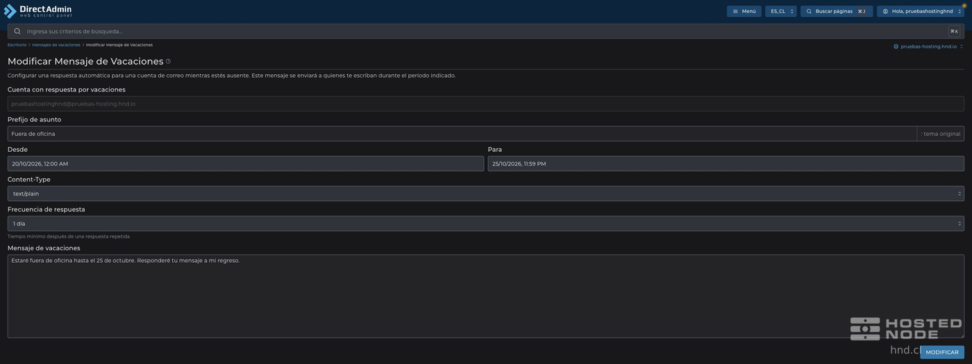Screen dimensions: 972x364
Task: Click the Desde date field
Action: 246,164
